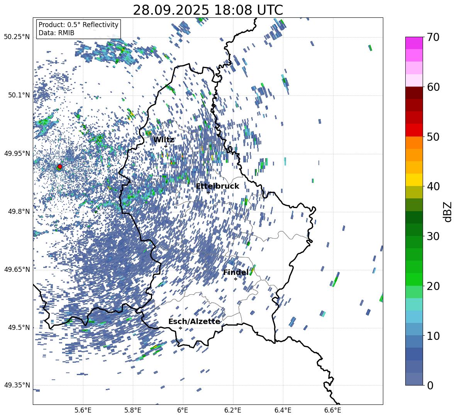Click the 50.1°N latitude label

19,95
